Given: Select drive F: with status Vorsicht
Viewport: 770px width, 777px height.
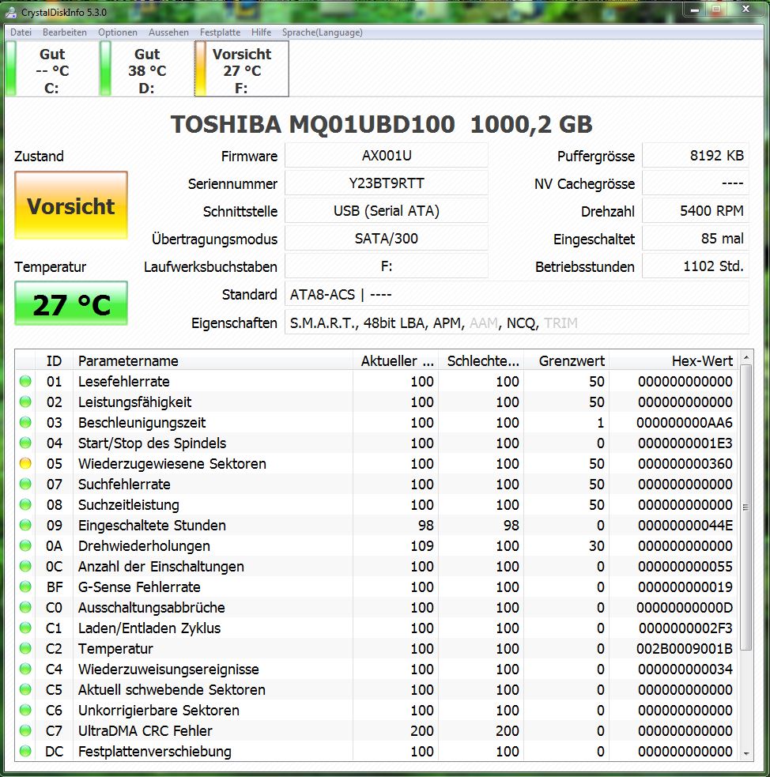Looking at the screenshot, I should coord(242,69).
